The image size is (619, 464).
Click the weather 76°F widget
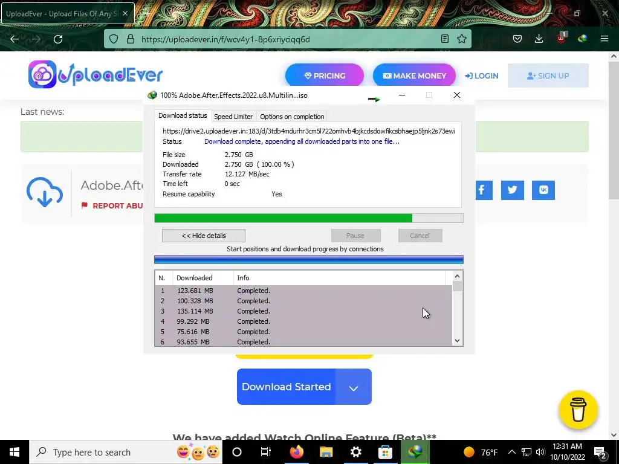481,452
